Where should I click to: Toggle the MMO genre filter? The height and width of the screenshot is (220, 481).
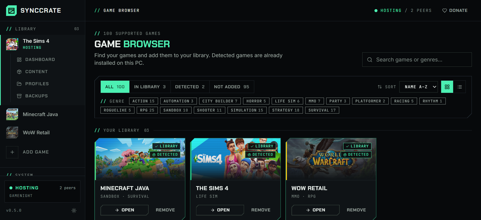coord(315,101)
